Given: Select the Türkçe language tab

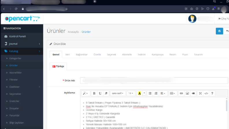Looking at the screenshot, I should [58, 66].
